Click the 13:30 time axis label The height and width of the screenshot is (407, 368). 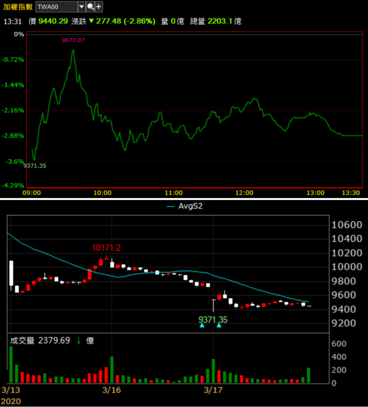(351, 193)
